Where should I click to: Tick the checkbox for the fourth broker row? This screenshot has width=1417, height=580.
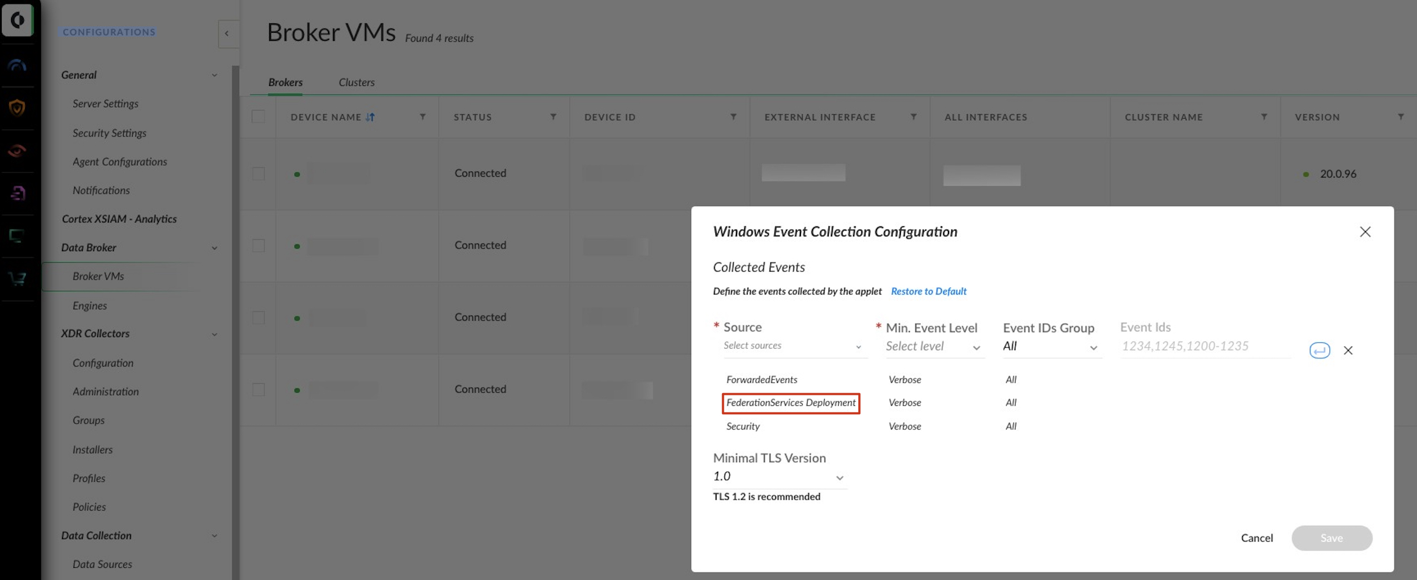(258, 389)
